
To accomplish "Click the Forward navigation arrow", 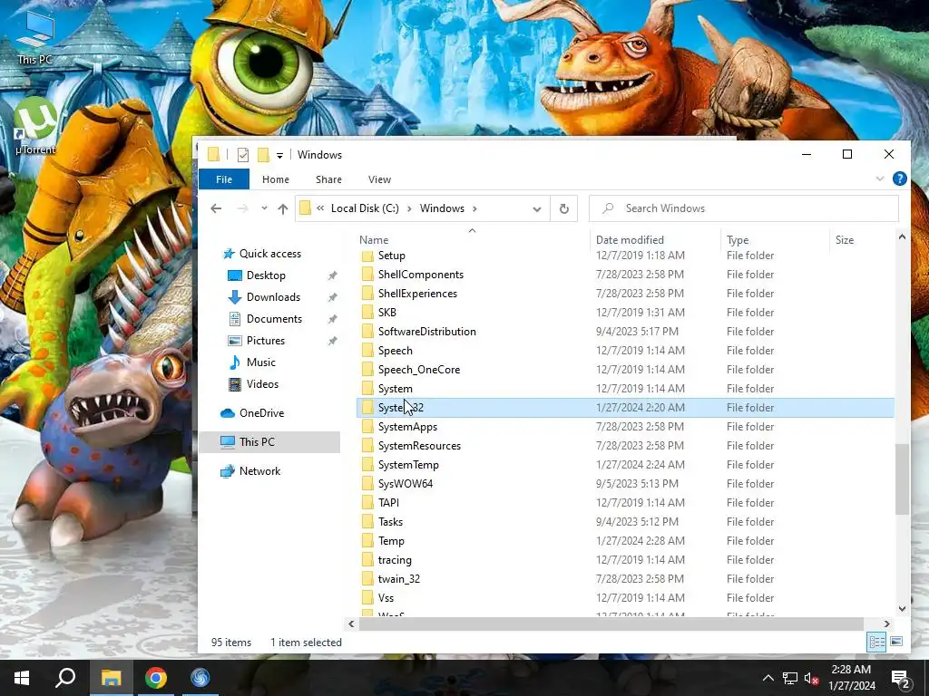I will (242, 208).
